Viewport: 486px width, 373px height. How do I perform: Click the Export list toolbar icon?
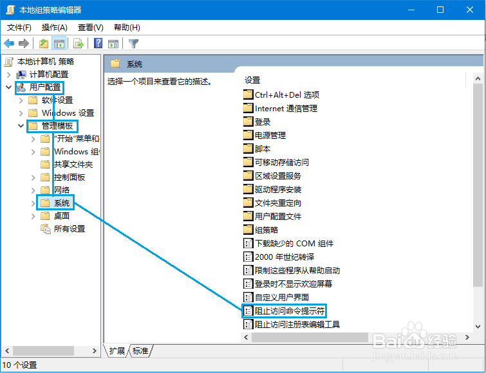79,43
